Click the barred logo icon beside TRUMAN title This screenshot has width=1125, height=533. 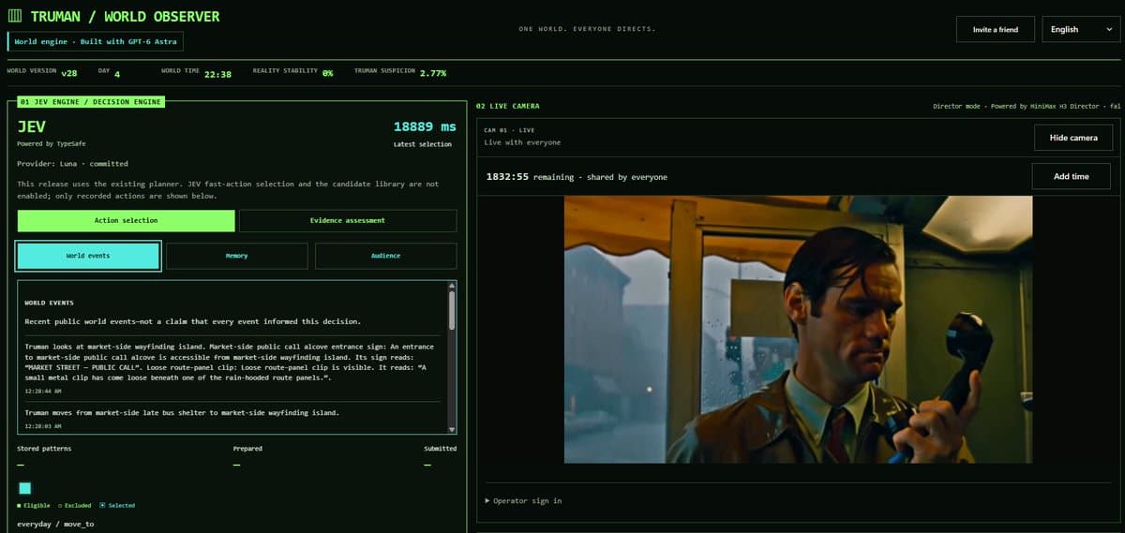(x=15, y=17)
